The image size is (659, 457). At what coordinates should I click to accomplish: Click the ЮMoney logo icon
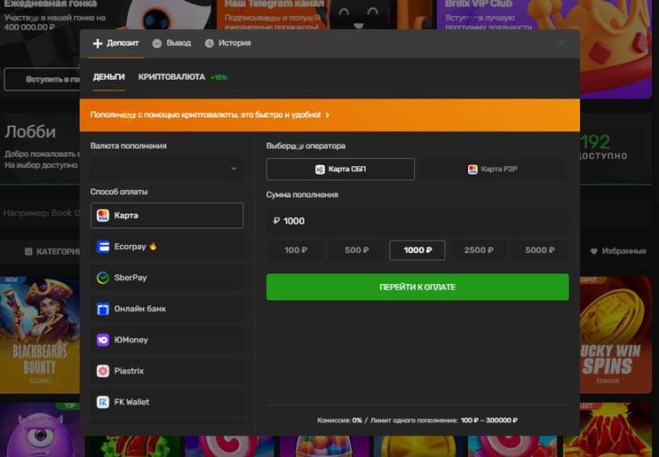click(103, 340)
